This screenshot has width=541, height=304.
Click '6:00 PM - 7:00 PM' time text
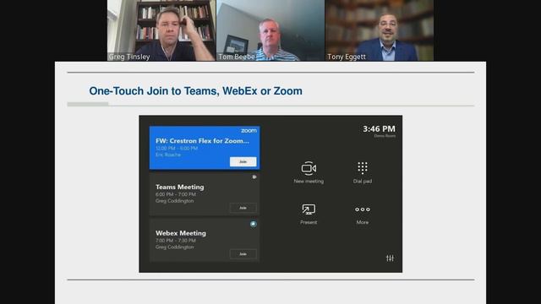[176, 194]
